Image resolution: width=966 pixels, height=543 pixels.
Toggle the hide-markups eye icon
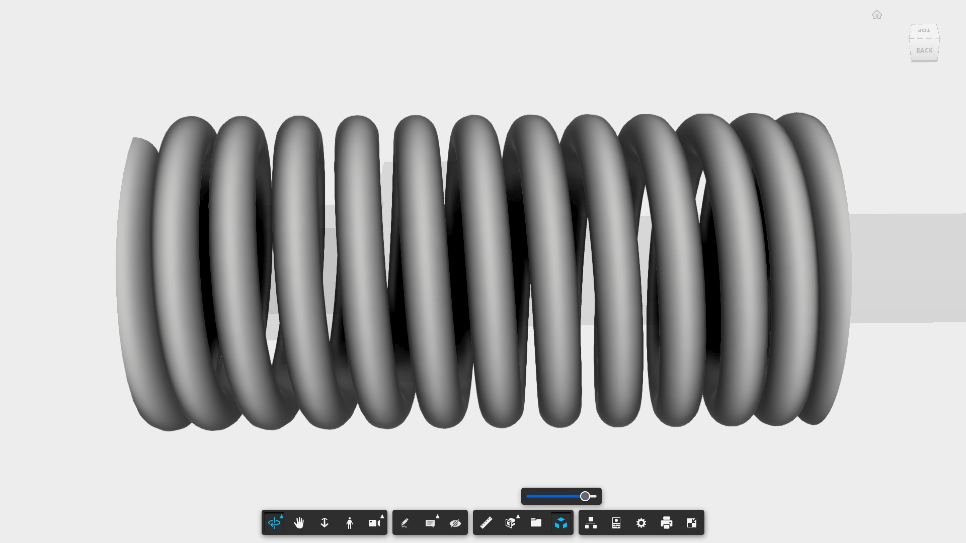click(x=455, y=523)
